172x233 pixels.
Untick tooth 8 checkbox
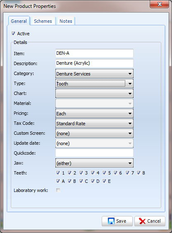coord(139,172)
